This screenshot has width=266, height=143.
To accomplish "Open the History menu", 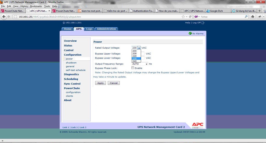I will (24, 6).
